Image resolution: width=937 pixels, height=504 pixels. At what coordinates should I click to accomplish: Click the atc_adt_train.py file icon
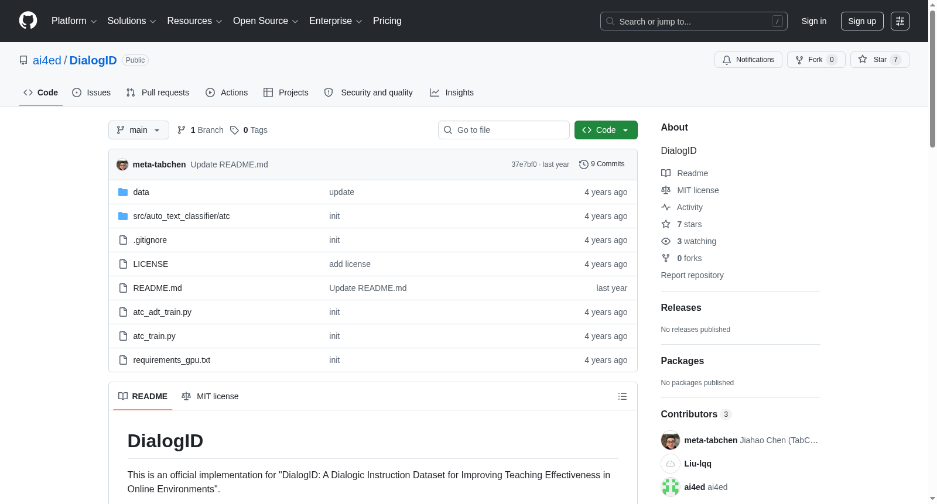click(123, 312)
